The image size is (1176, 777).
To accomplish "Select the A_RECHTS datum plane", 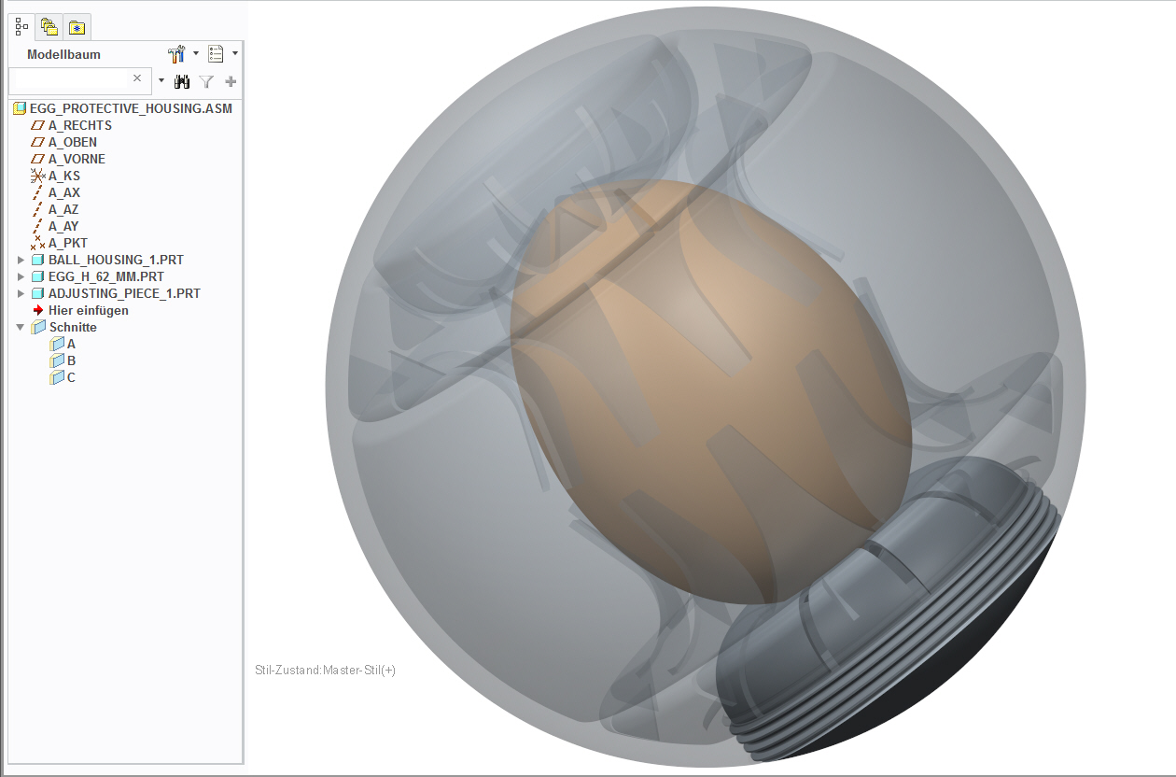I will 80,125.
